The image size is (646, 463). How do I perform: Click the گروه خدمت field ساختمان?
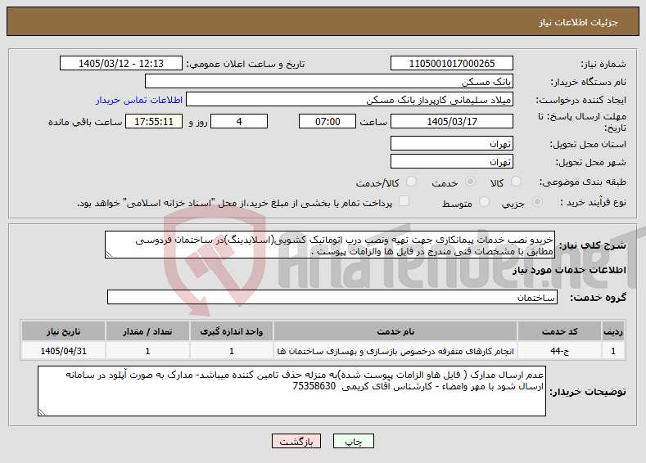tap(332, 297)
